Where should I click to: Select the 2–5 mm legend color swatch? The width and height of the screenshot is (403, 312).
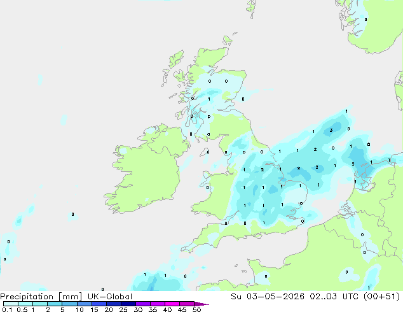coord(55,304)
